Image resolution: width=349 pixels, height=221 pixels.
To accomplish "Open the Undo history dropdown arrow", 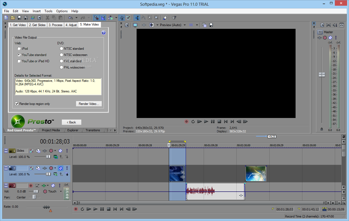I will 77,18.
